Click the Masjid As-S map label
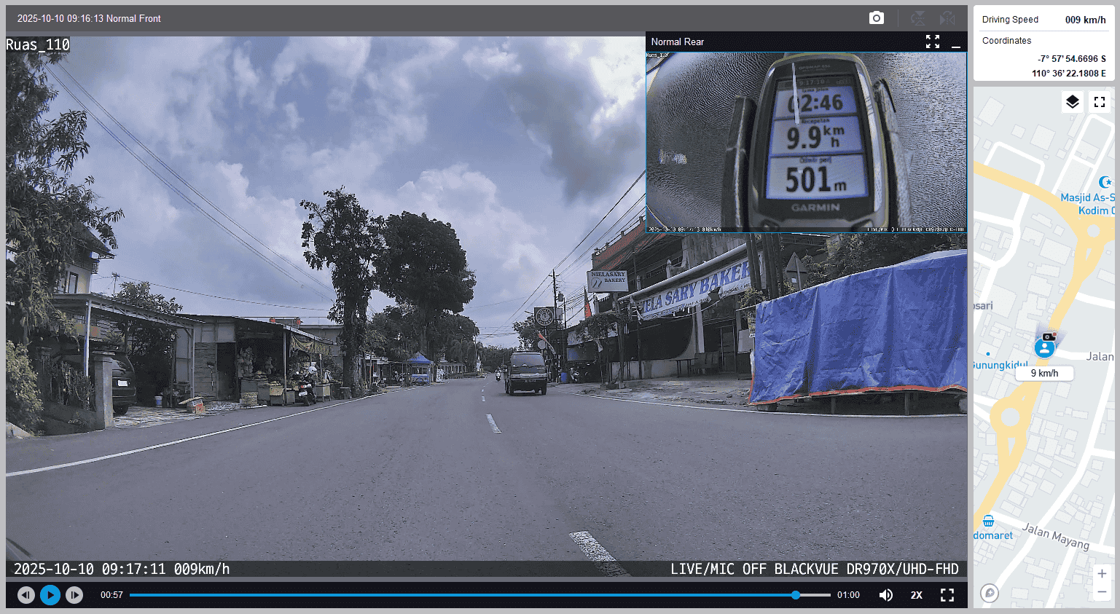The height and width of the screenshot is (614, 1120). (1086, 197)
